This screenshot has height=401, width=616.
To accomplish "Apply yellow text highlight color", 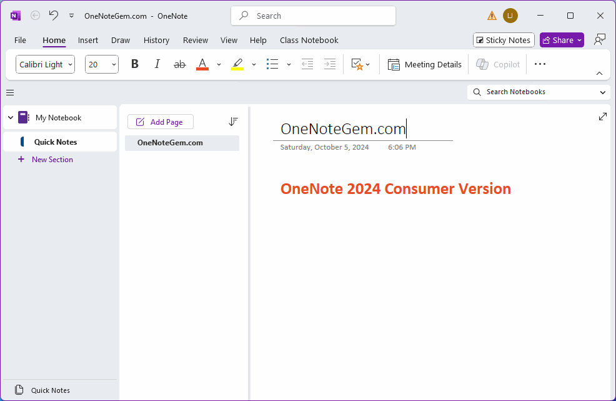I will click(237, 64).
